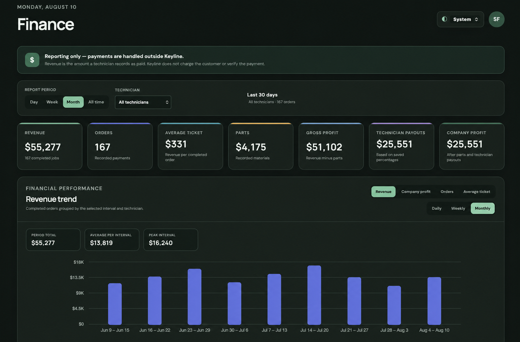520x342 pixels.
Task: Click the $4.5K axis label
Action: 78,308
